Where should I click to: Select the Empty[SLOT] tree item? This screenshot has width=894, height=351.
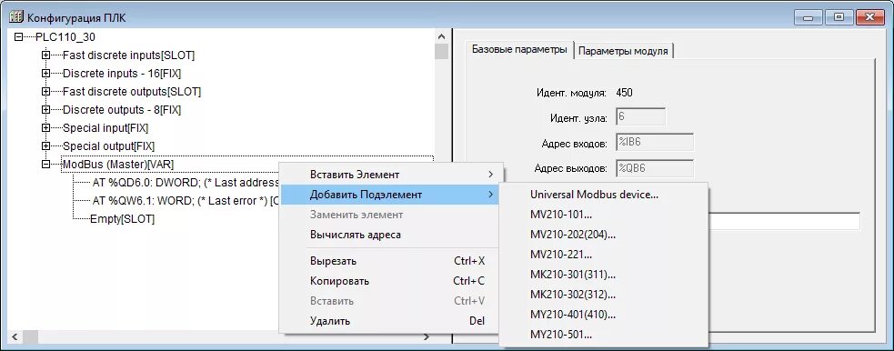click(x=122, y=219)
